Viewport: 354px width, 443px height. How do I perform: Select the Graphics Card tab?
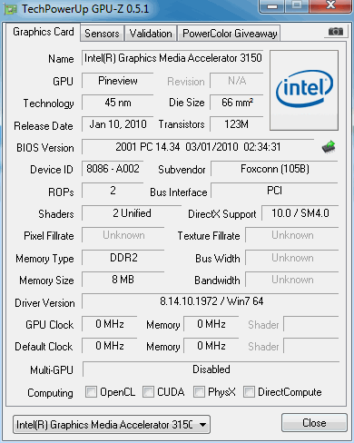[x=44, y=32]
